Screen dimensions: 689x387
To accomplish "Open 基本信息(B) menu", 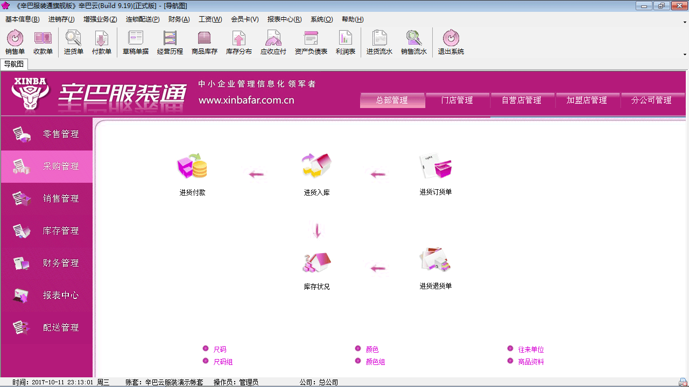I will tap(22, 19).
